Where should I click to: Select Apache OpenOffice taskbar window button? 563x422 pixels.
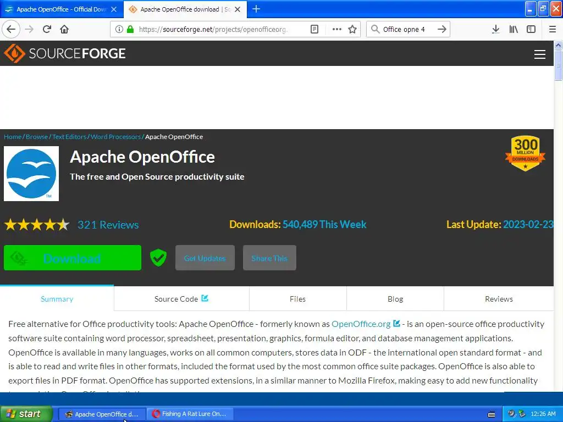(x=102, y=414)
